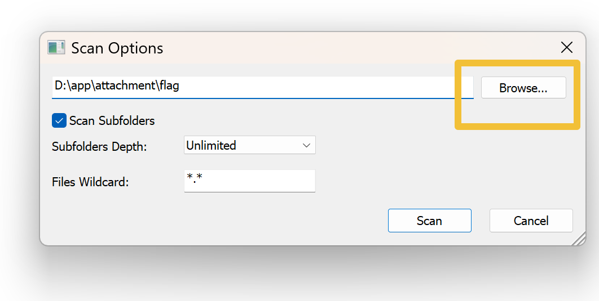Click the resize grip in dialog corner
The height and width of the screenshot is (301, 599).
point(579,240)
